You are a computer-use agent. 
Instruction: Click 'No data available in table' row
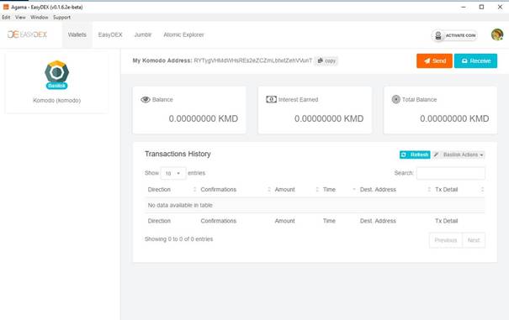[x=315, y=205]
